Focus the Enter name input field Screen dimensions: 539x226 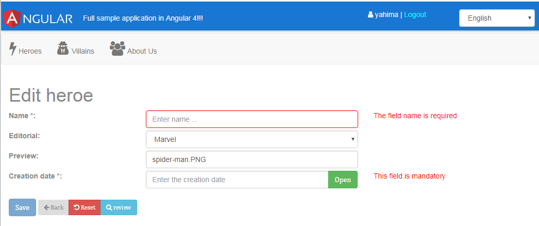251,119
